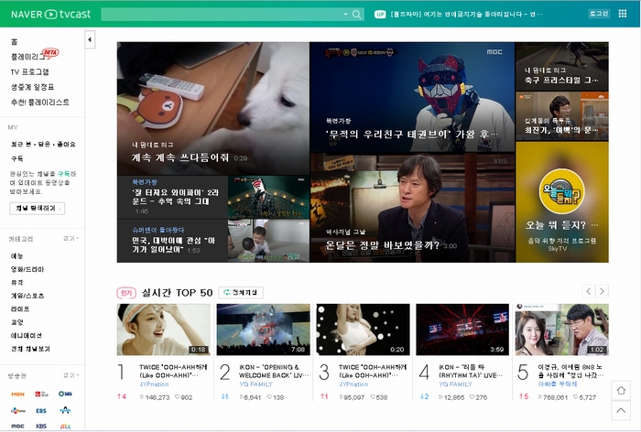Open the MBN broadcaster icon

click(17, 394)
